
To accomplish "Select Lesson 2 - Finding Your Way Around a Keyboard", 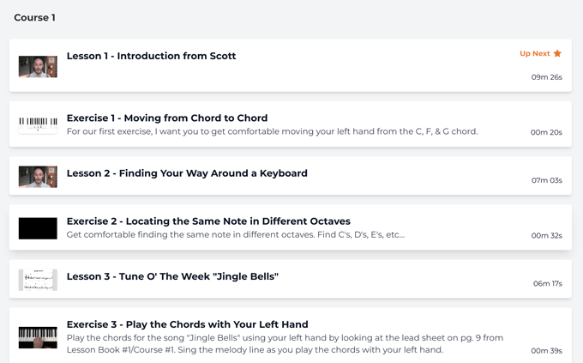I will (x=187, y=173).
